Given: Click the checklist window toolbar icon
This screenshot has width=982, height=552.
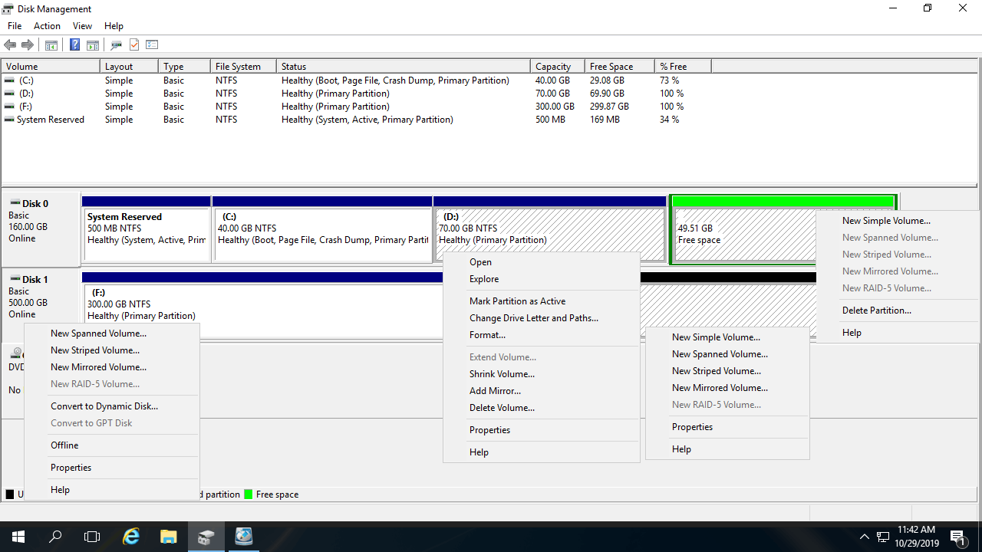Looking at the screenshot, I should click(x=152, y=45).
